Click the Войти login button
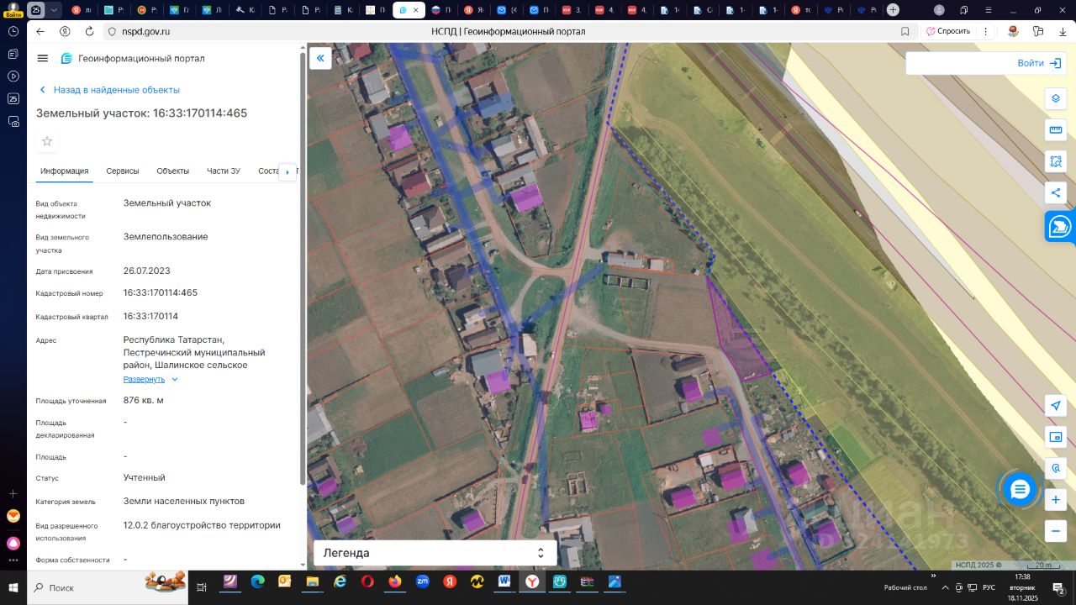 pos(1041,63)
